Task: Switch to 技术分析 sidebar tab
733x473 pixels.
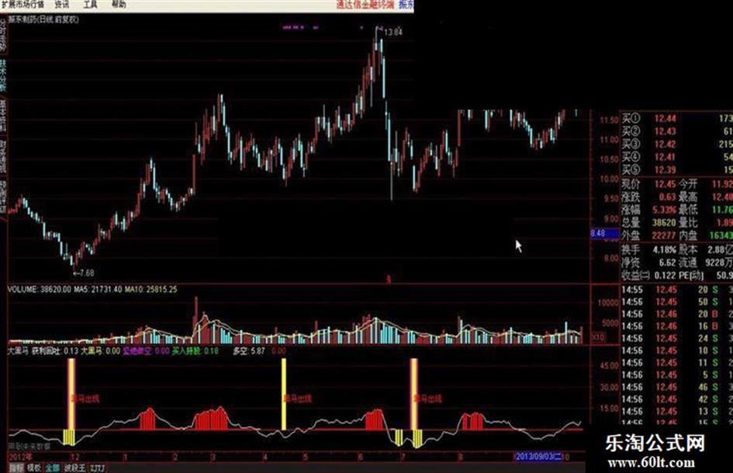Action: point(3,75)
